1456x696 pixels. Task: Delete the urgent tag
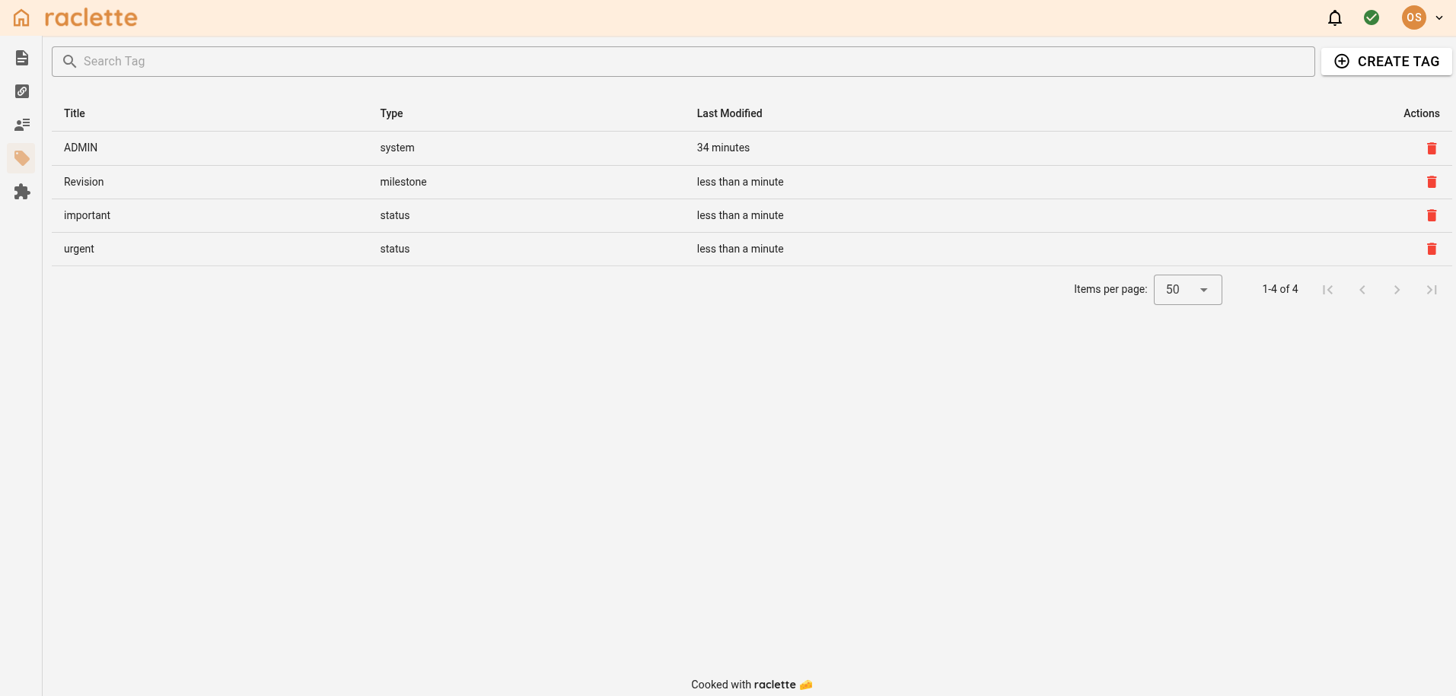point(1431,249)
